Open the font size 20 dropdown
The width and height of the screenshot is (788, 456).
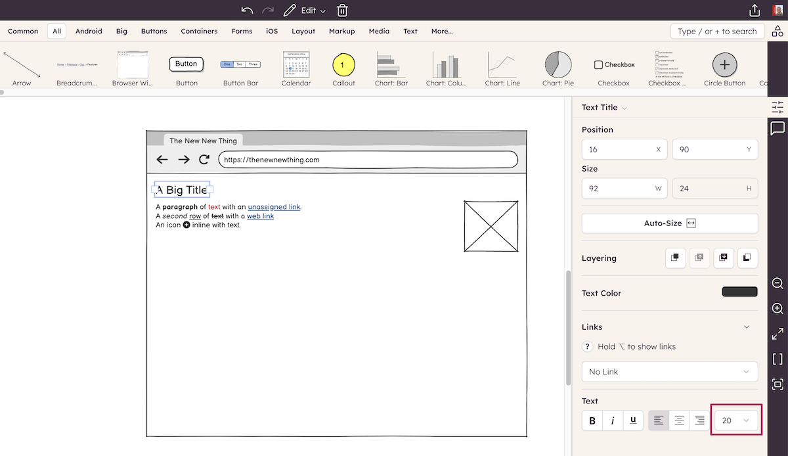[x=735, y=421]
